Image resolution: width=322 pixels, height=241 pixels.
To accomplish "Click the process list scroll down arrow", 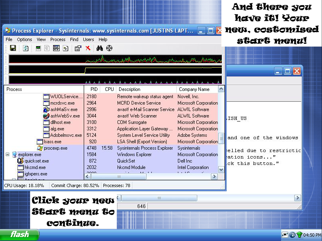I will 221,170.
